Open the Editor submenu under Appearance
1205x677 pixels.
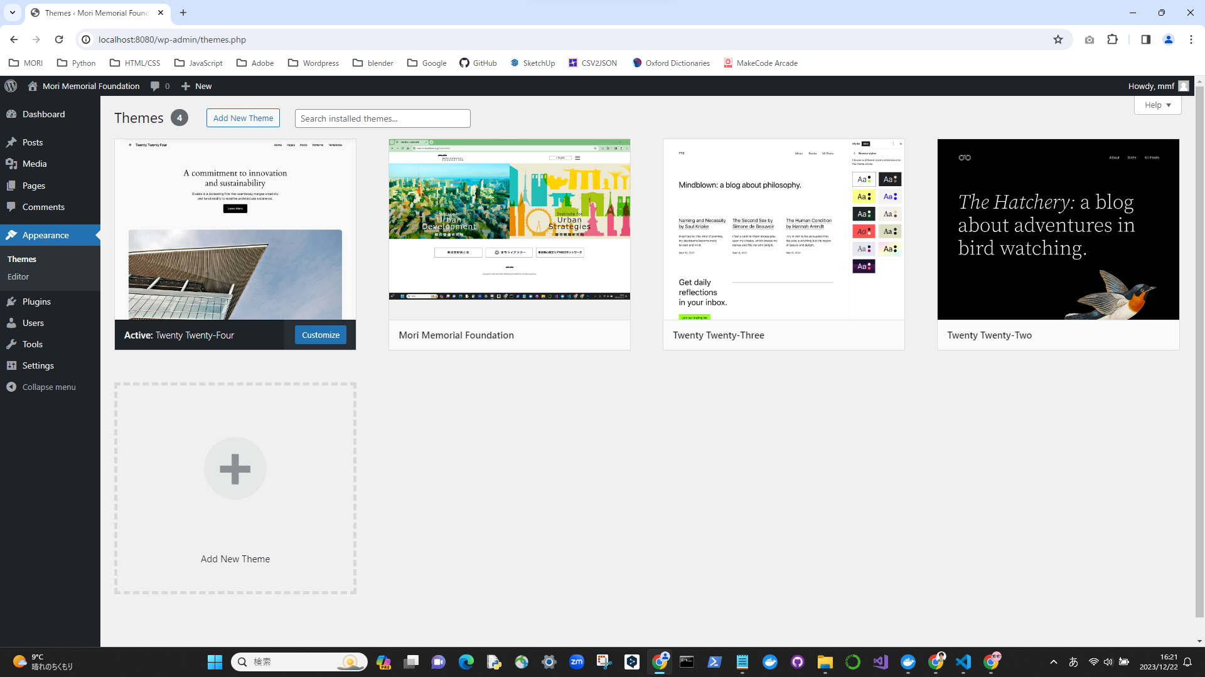[18, 276]
